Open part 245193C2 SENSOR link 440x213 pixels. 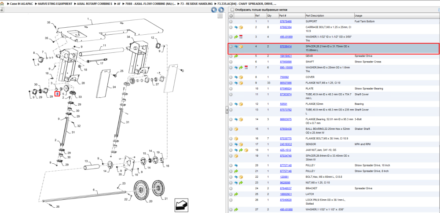coord(286,144)
